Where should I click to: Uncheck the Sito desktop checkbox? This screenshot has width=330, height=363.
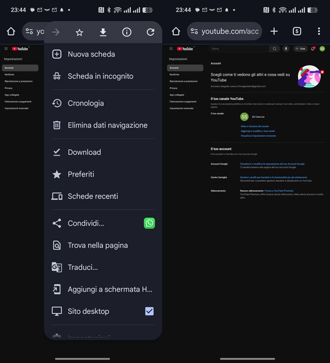pyautogui.click(x=149, y=311)
